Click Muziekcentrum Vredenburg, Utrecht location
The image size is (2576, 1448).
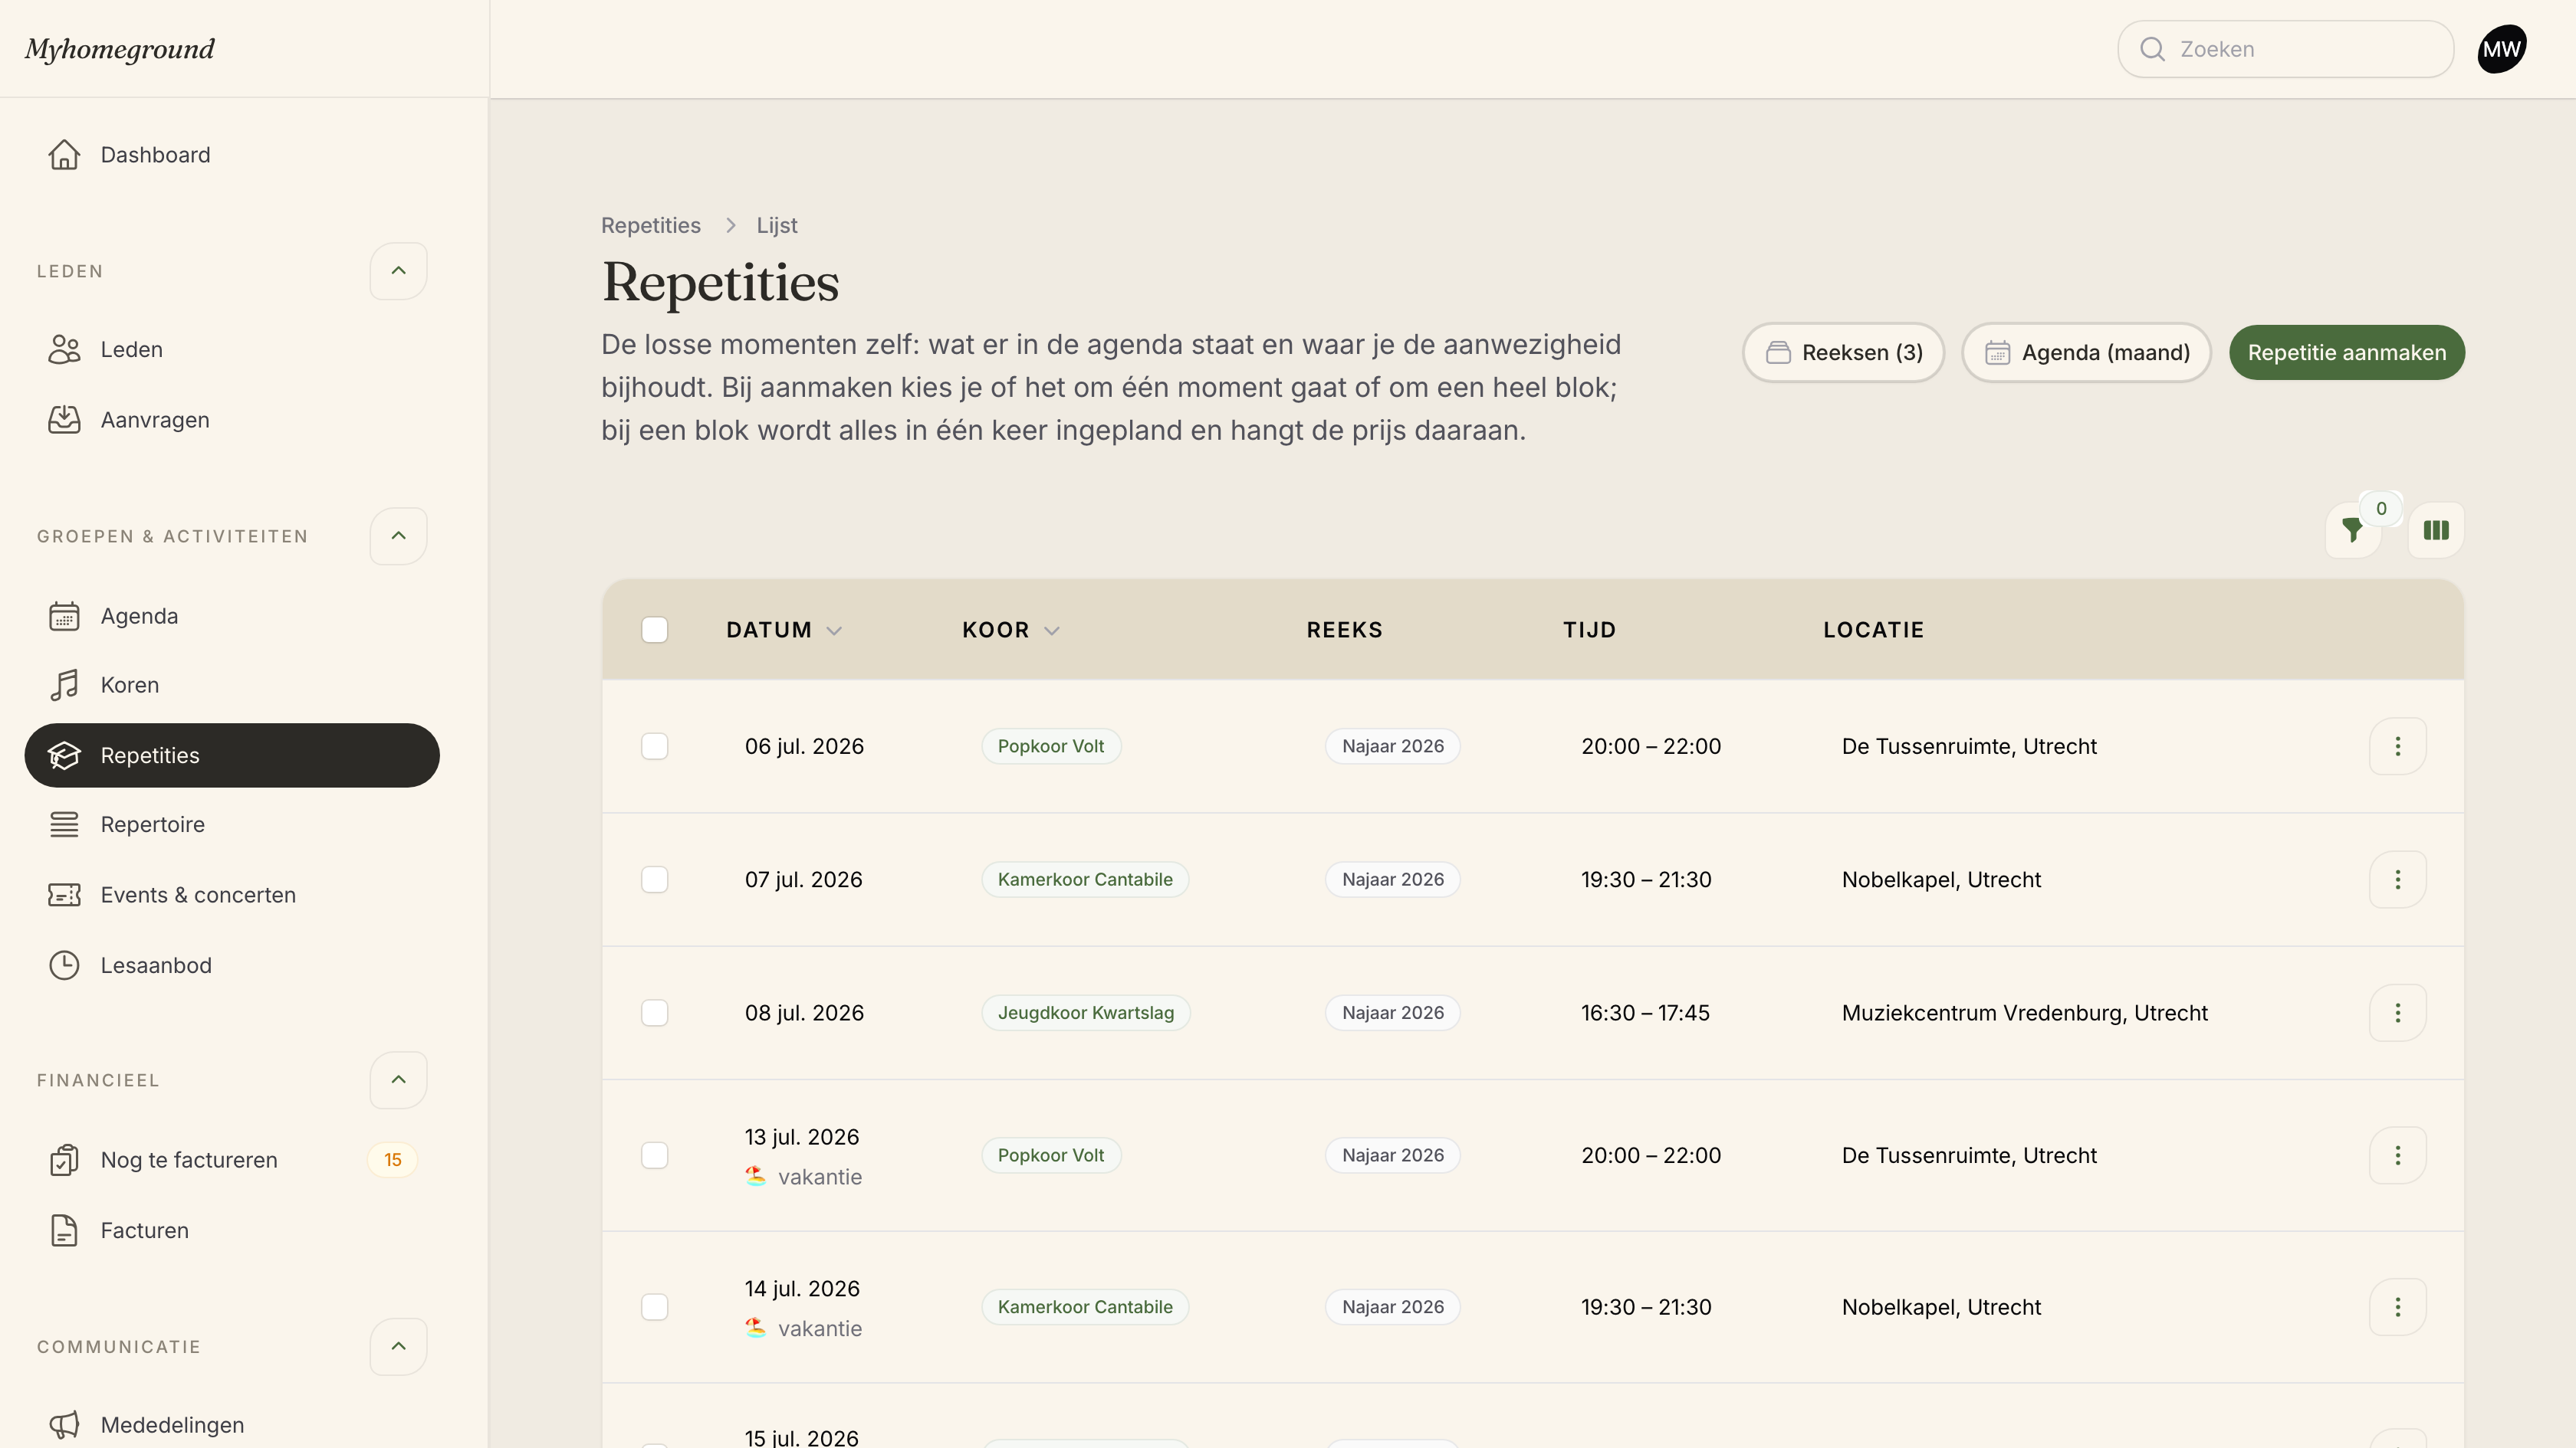pyautogui.click(x=2024, y=1012)
